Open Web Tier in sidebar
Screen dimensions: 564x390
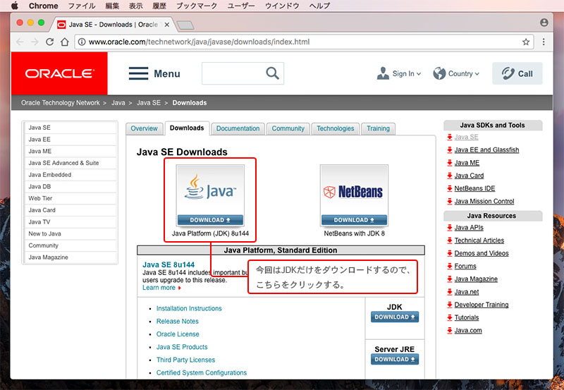pyautogui.click(x=70, y=198)
